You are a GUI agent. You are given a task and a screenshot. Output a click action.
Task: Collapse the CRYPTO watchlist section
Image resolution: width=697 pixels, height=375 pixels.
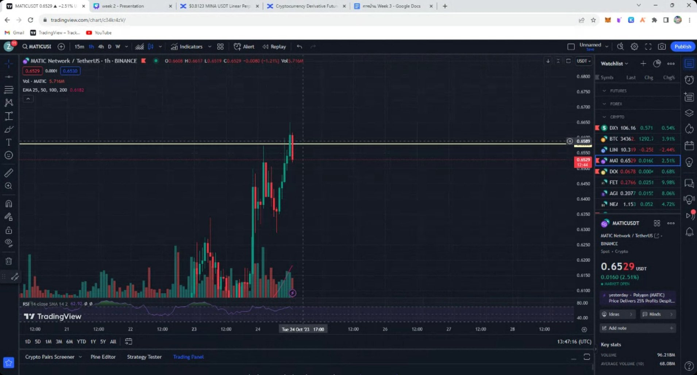(x=604, y=117)
